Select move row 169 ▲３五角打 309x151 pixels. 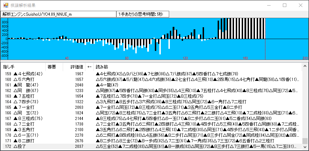pos(151,129)
